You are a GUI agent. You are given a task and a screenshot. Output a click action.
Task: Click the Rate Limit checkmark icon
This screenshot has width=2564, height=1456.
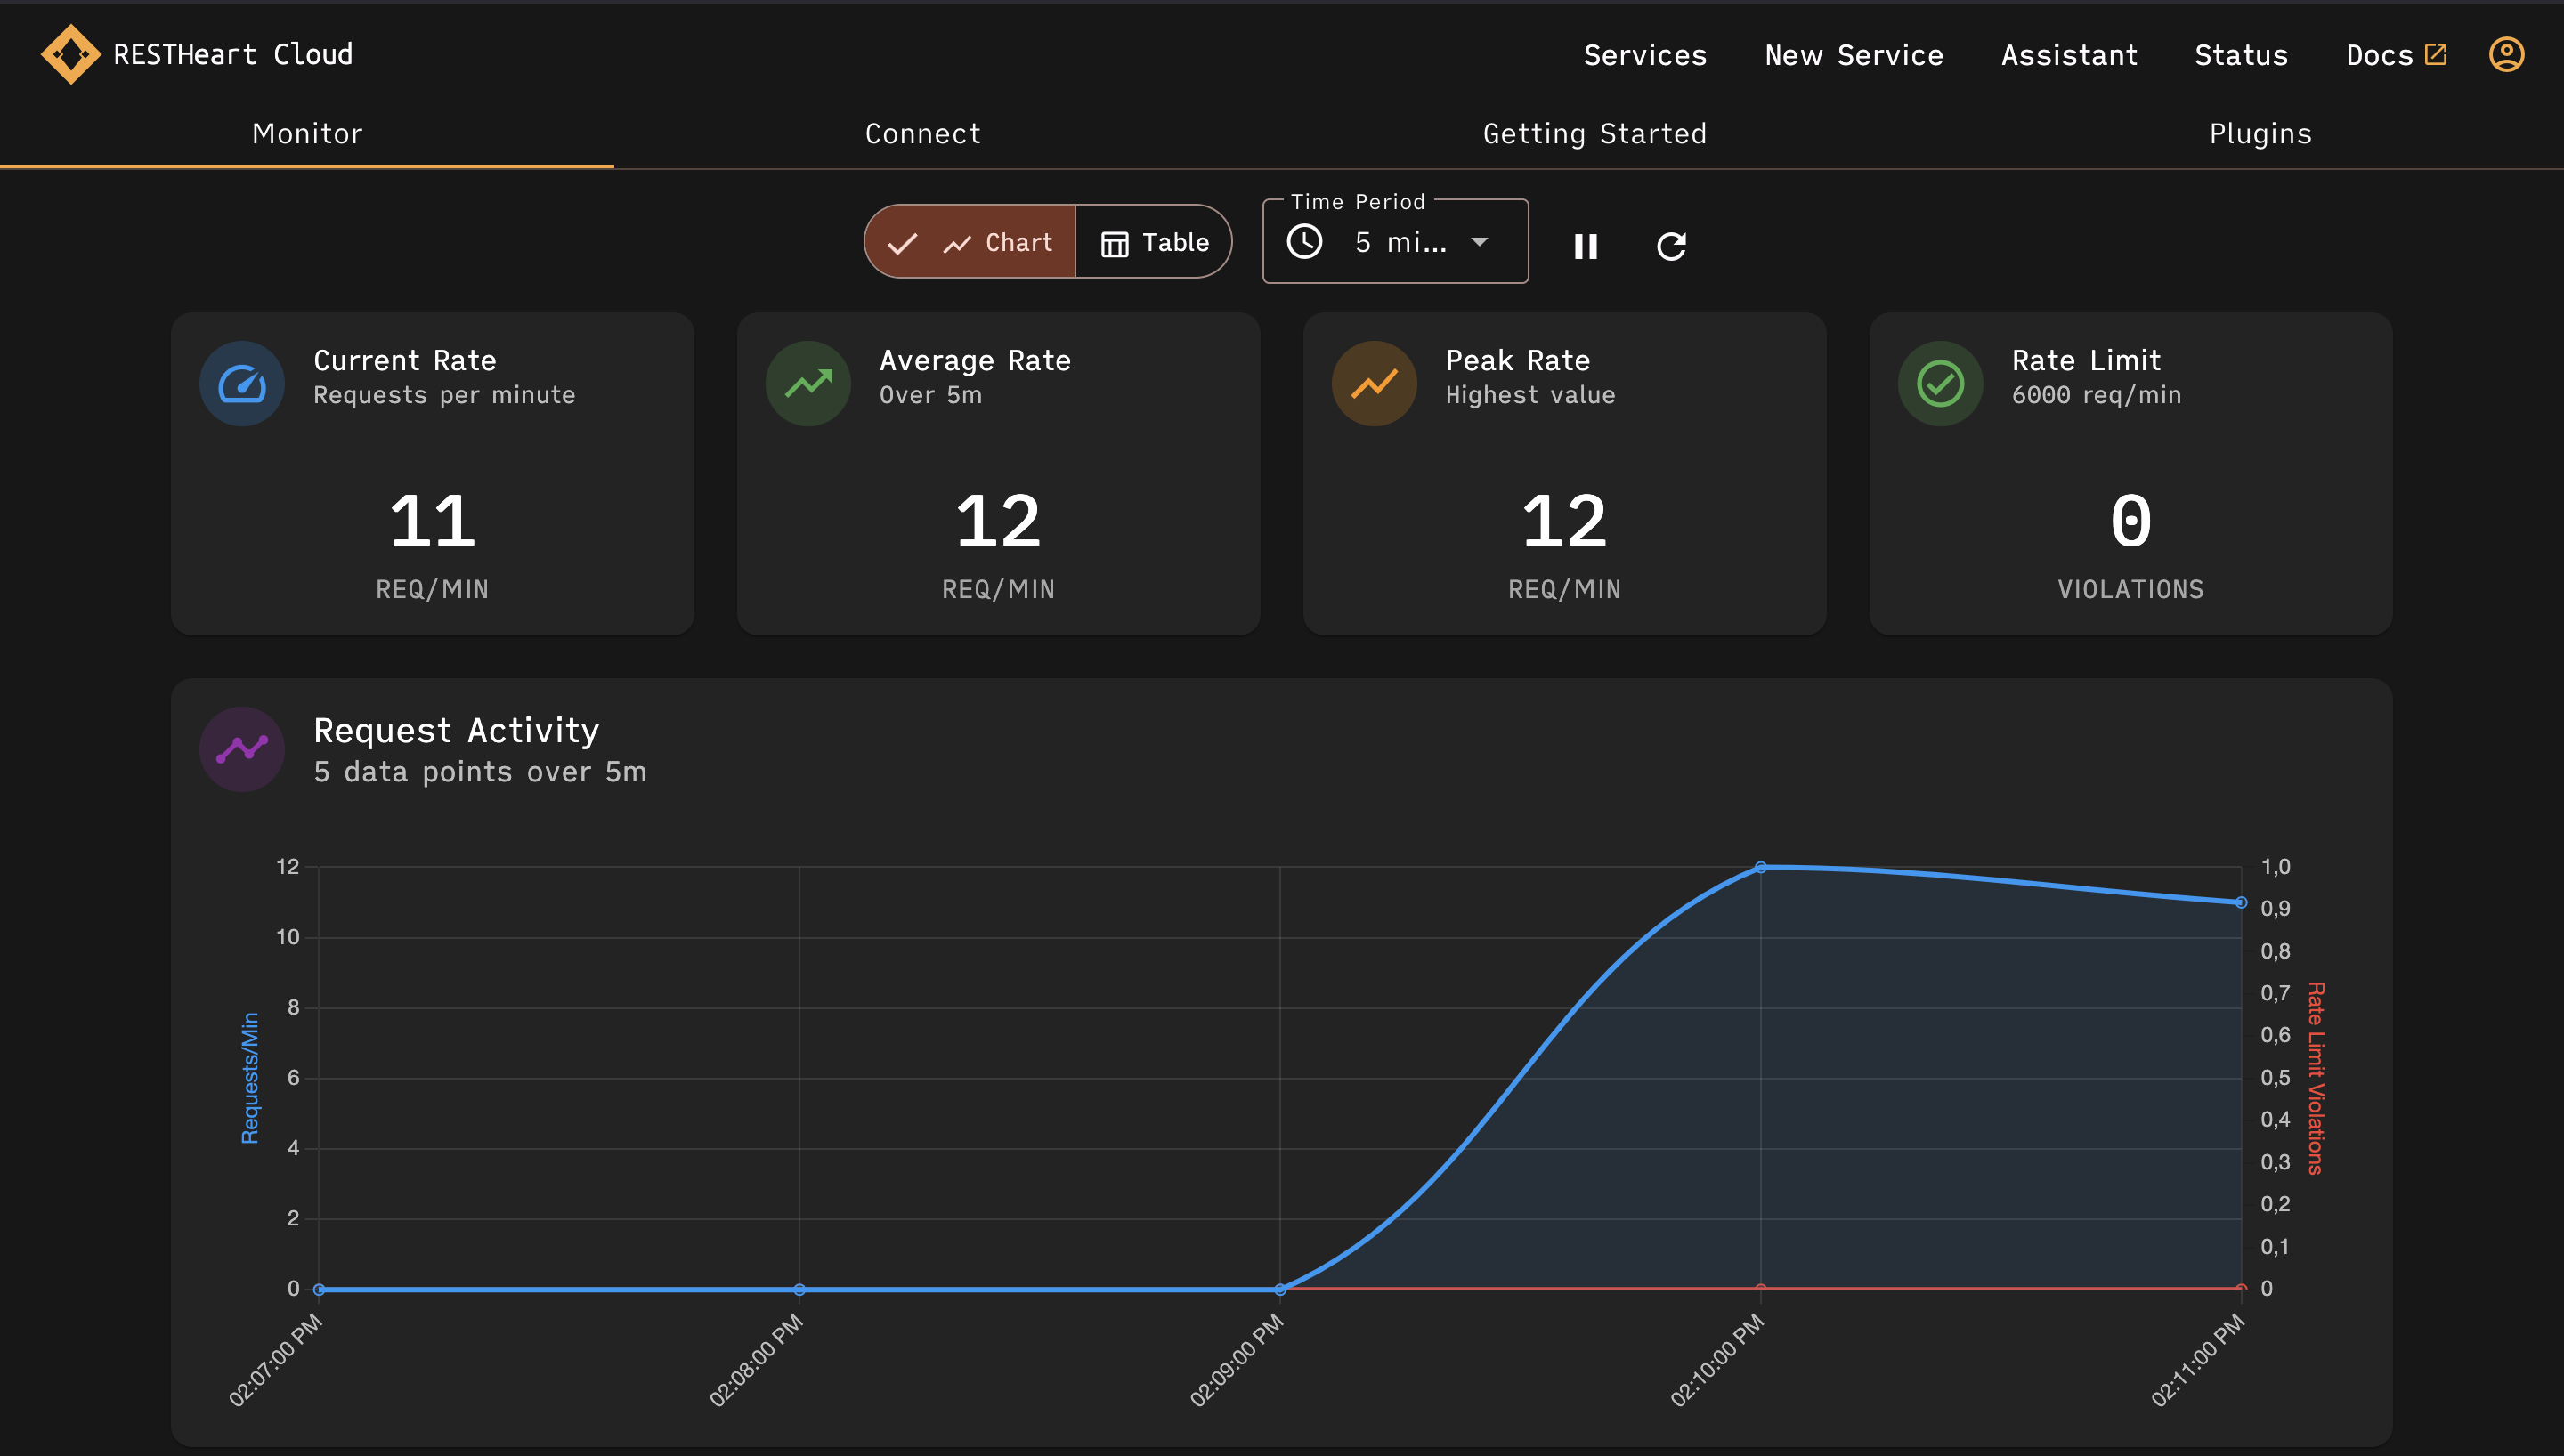pos(1939,382)
